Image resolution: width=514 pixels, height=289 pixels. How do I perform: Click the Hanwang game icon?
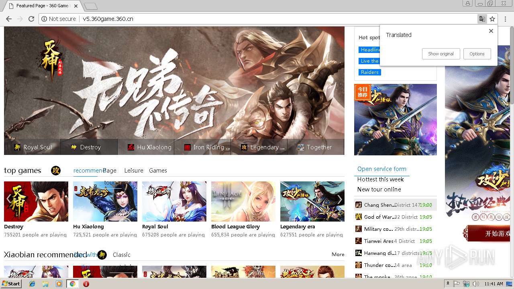click(359, 253)
